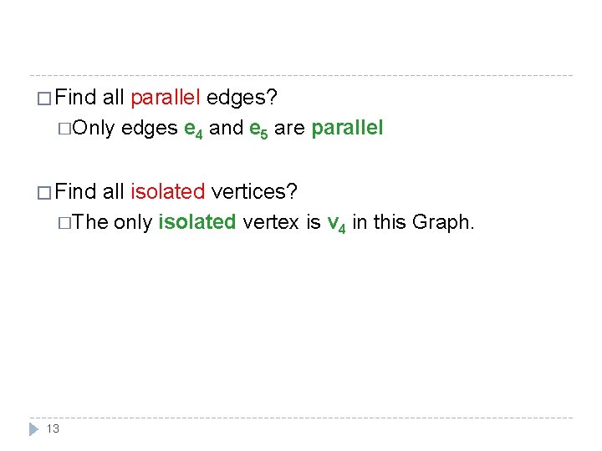This screenshot has width=602, height=451.
Task: Click the red word 'isolated'
Action: coord(168,191)
